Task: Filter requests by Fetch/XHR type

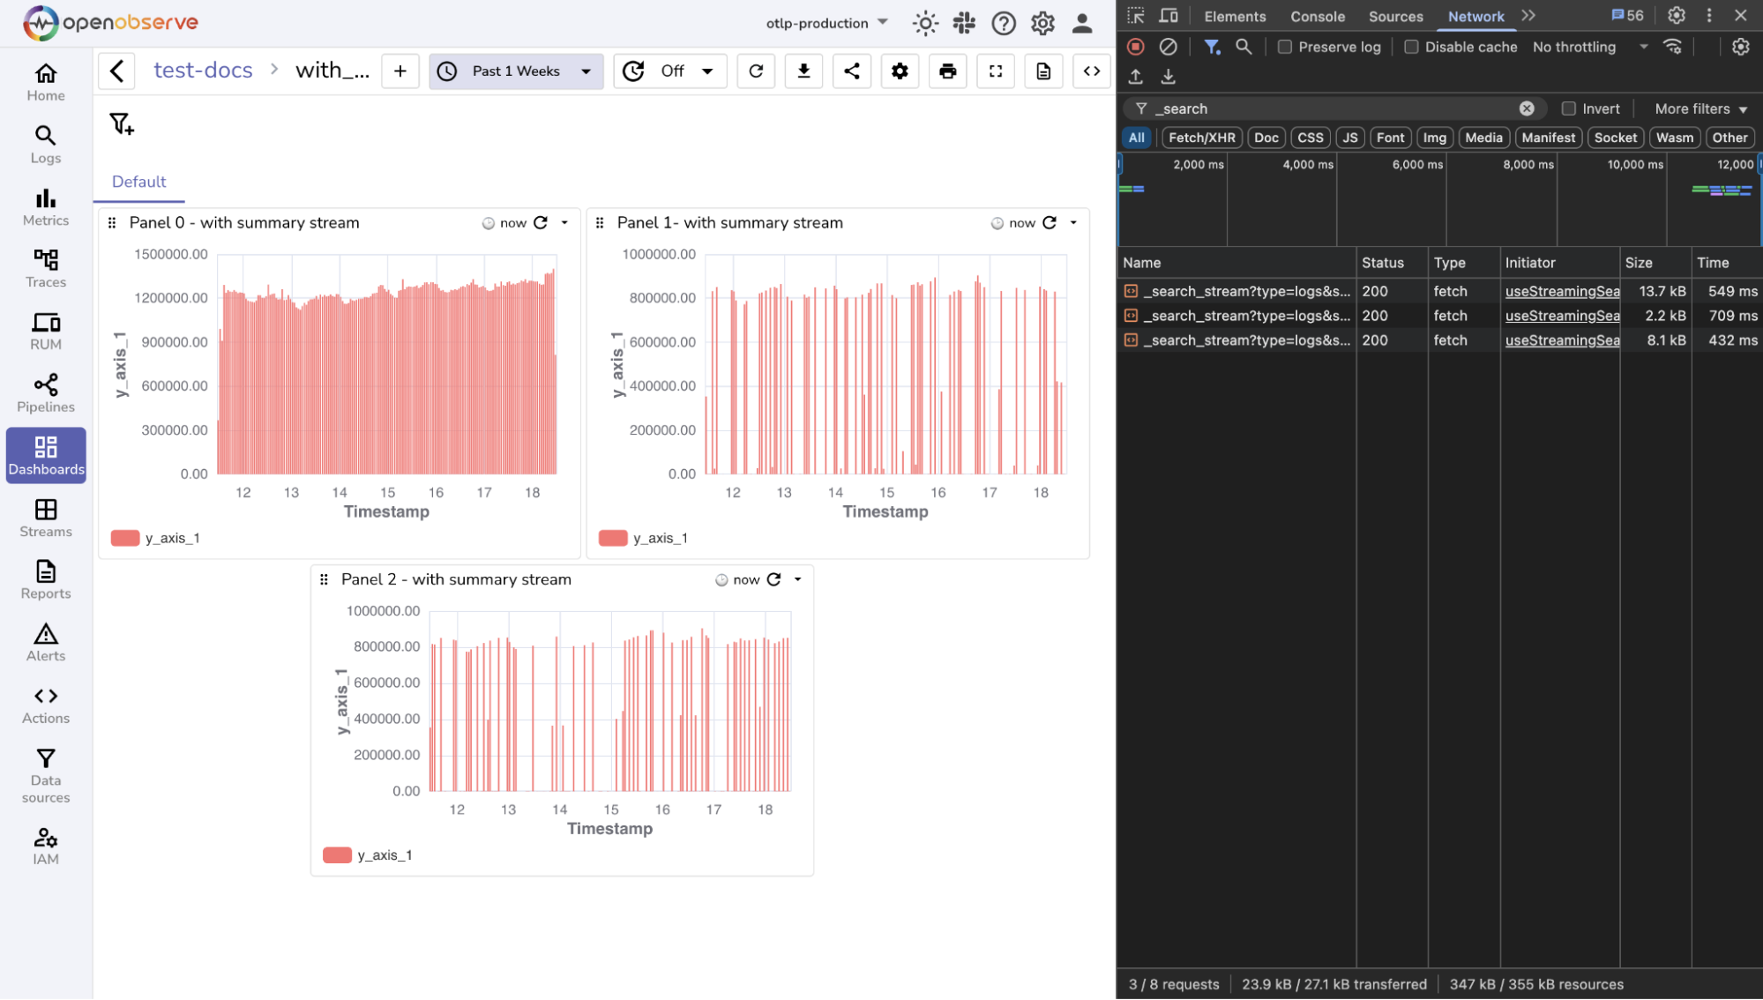Action: pos(1201,138)
